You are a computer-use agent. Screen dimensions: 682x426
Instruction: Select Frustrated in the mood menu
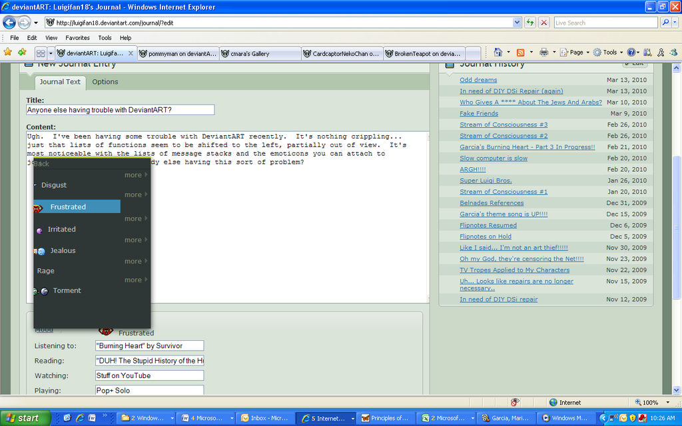(77, 206)
